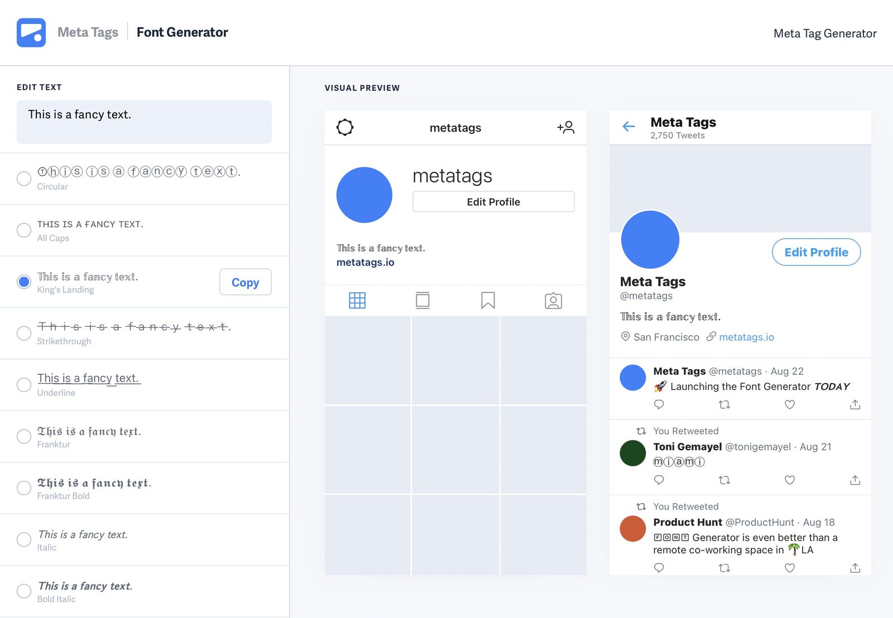Reply to the Product Hunt tweet
The height and width of the screenshot is (618, 893).
[x=659, y=568]
